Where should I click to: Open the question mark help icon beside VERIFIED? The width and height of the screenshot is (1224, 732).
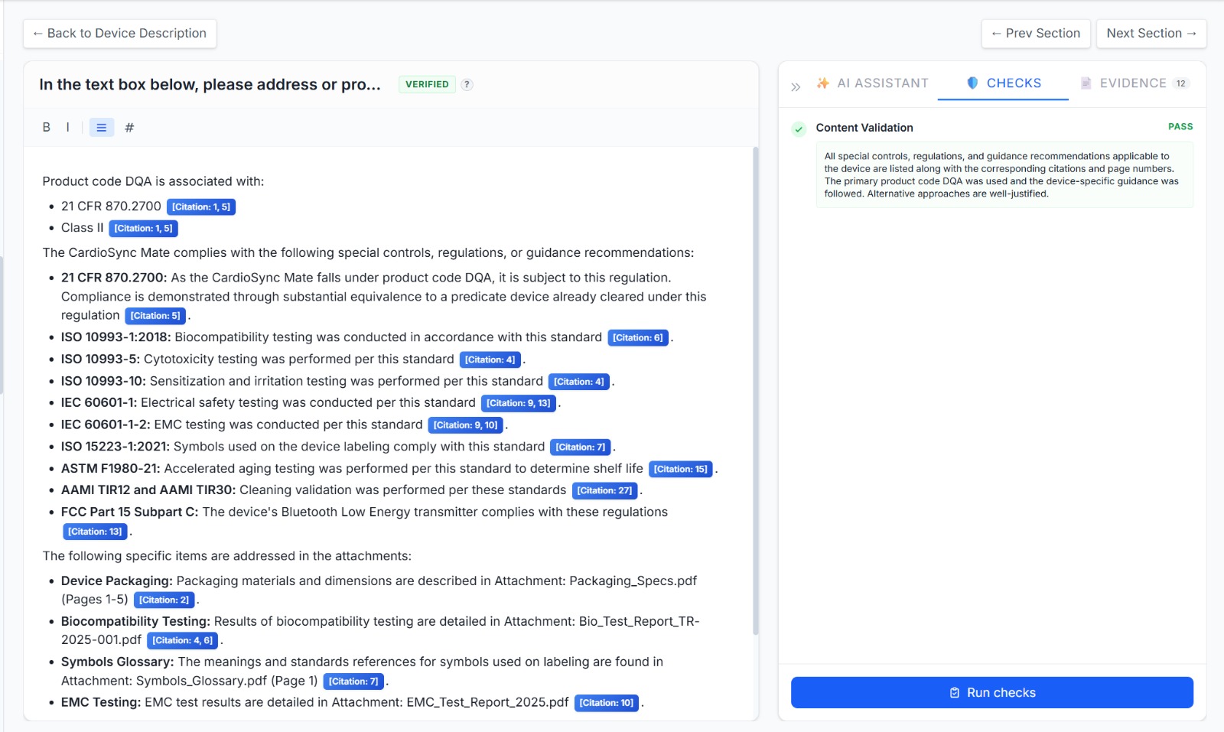click(467, 84)
